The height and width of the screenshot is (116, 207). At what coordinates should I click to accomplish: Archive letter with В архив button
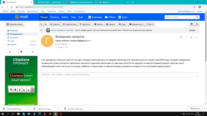110,24
